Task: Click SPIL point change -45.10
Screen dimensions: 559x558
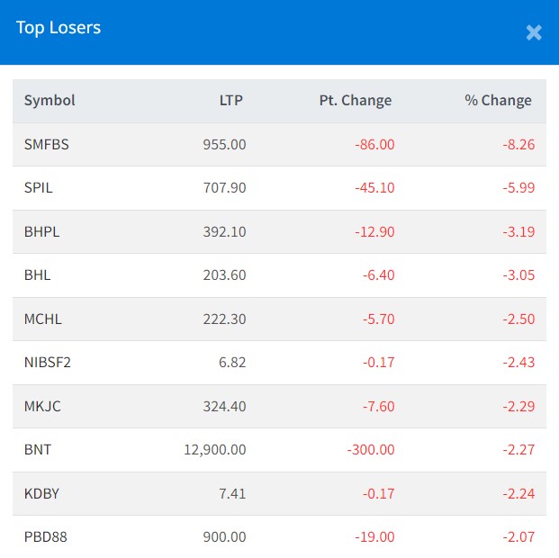Action: pyautogui.click(x=374, y=188)
